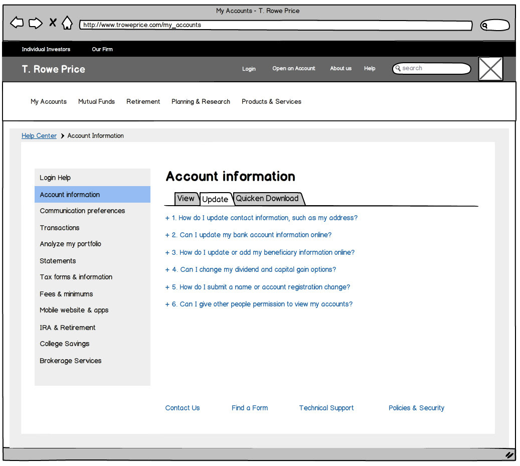This screenshot has width=520, height=466.
Task: Open the Mutual Funds nav item
Action: (96, 101)
